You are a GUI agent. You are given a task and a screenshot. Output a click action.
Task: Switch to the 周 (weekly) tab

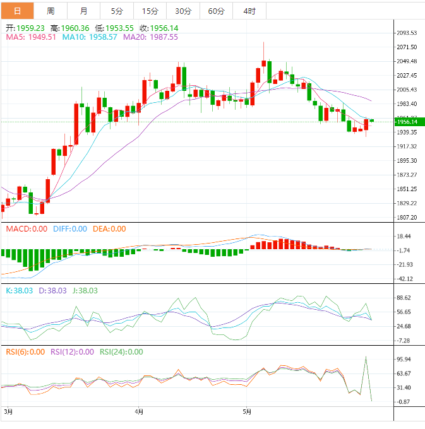50,11
